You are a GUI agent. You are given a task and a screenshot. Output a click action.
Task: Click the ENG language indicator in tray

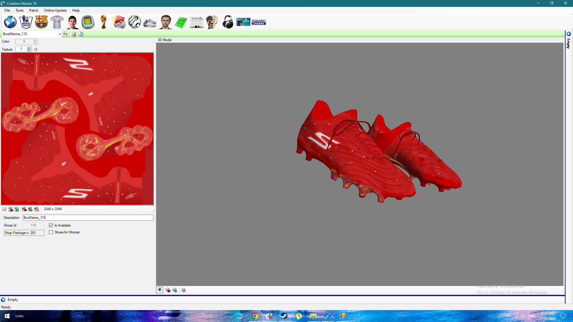(532, 316)
